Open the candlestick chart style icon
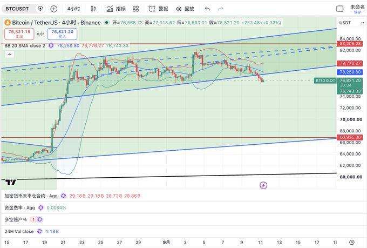367x248 pixels. pos(93,9)
